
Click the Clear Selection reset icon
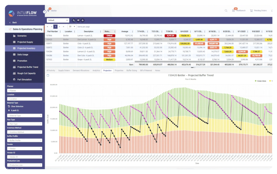coord(9,106)
